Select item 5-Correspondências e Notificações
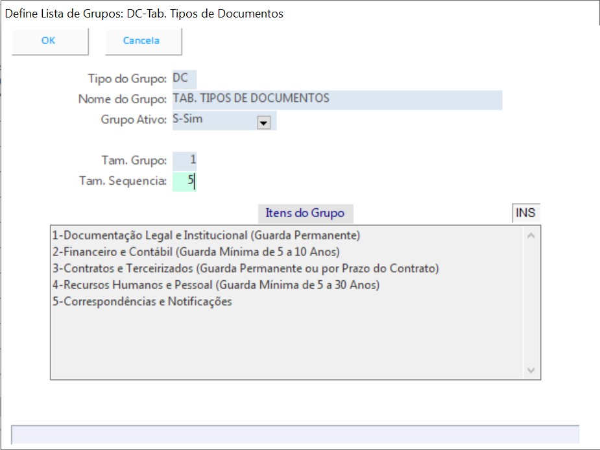 click(x=141, y=302)
